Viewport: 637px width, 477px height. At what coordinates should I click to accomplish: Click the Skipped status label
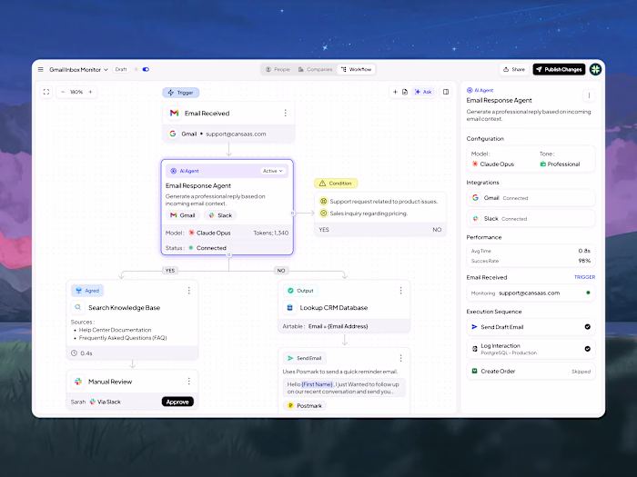(581, 372)
